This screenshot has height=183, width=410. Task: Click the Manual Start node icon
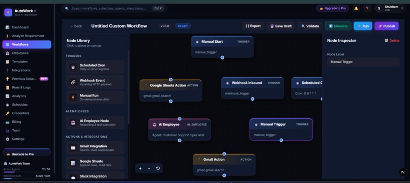(x=197, y=42)
